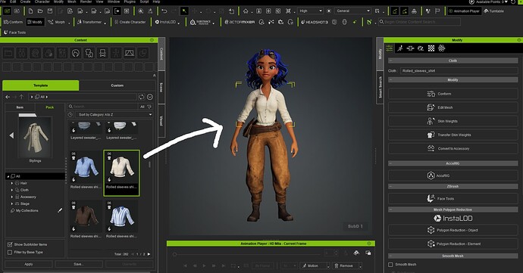The width and height of the screenshot is (523, 273).
Task: Open Skin Weights in the Modify panel
Action: (453, 121)
